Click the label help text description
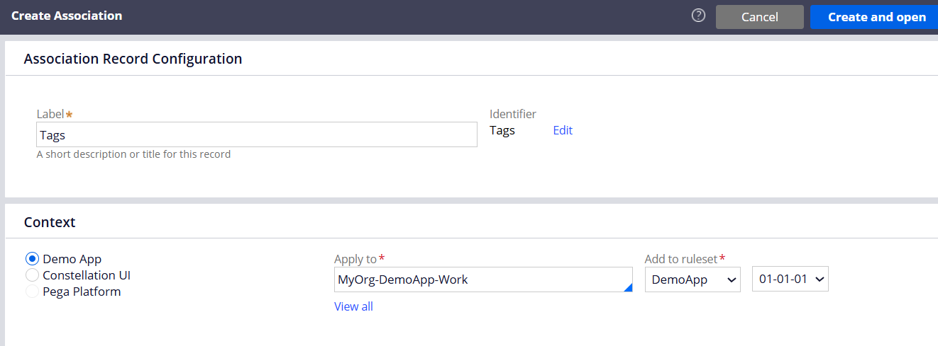Screen dimensions: 938x346 coord(133,154)
